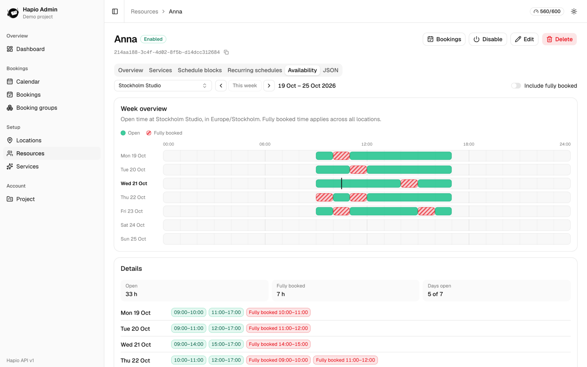Navigate to Resources breadcrumb
This screenshot has width=587, height=367.
[144, 12]
